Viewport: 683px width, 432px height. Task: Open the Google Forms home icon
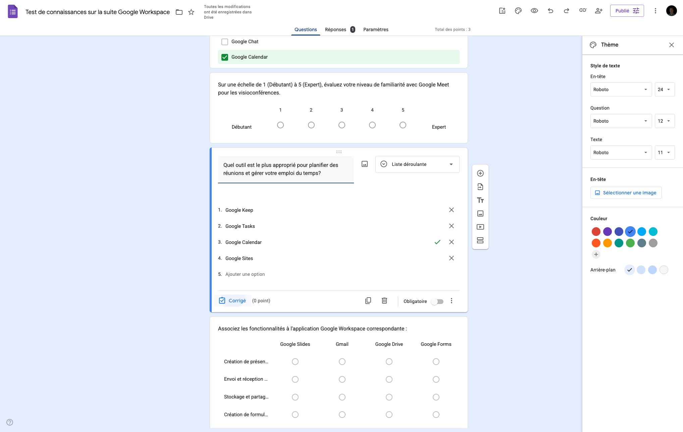pos(13,12)
